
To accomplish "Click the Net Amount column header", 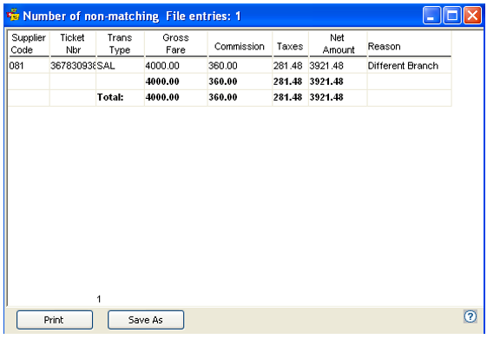I will (x=338, y=43).
